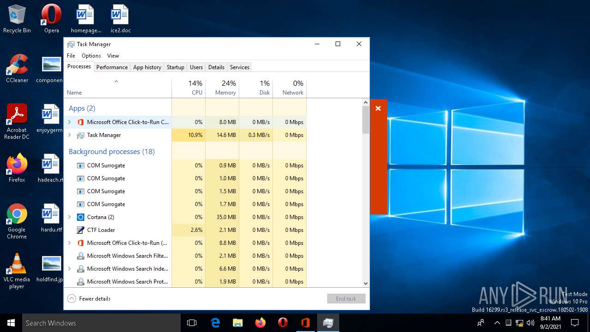The height and width of the screenshot is (332, 590).
Task: Open Acrobat Reader DC desktop shortcut
Action: [x=17, y=121]
